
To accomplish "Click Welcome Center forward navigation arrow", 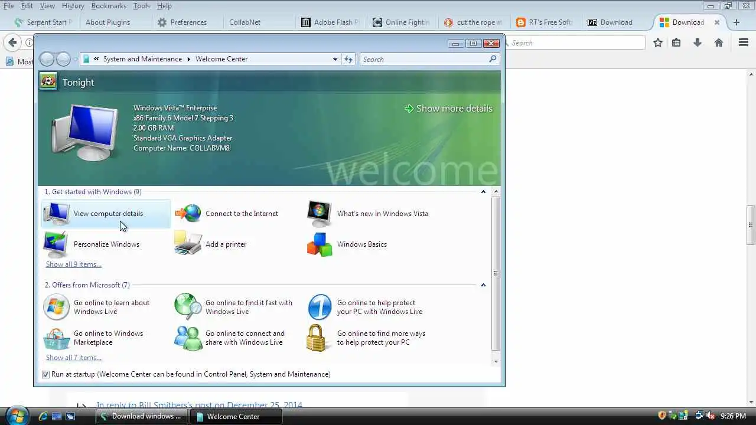I will (x=63, y=59).
